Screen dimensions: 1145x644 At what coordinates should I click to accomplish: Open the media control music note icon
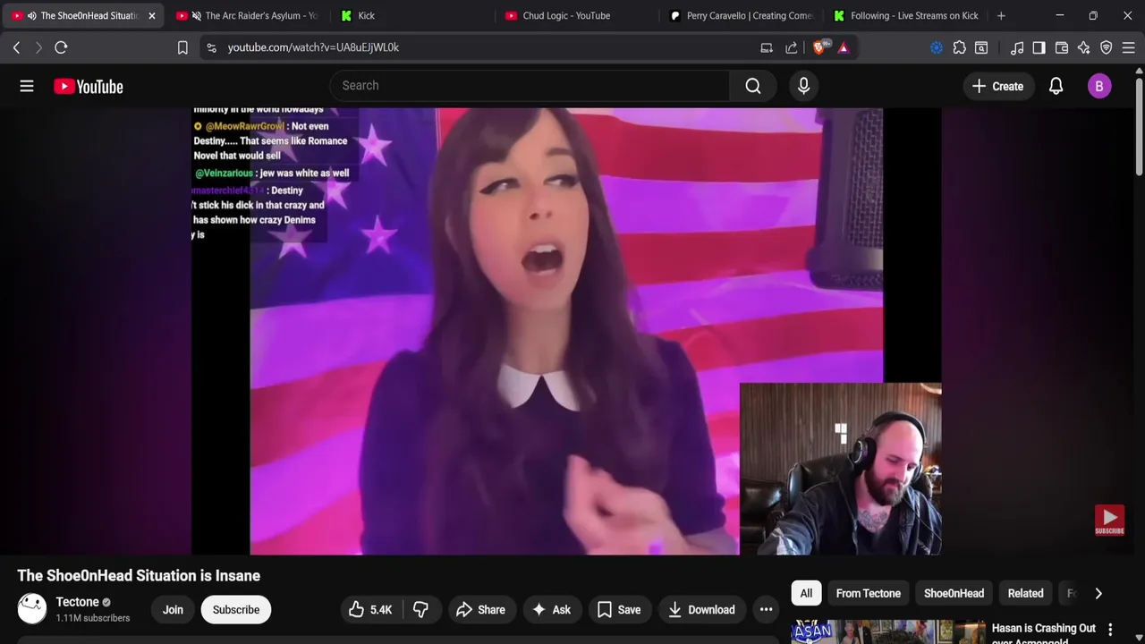point(1017,47)
